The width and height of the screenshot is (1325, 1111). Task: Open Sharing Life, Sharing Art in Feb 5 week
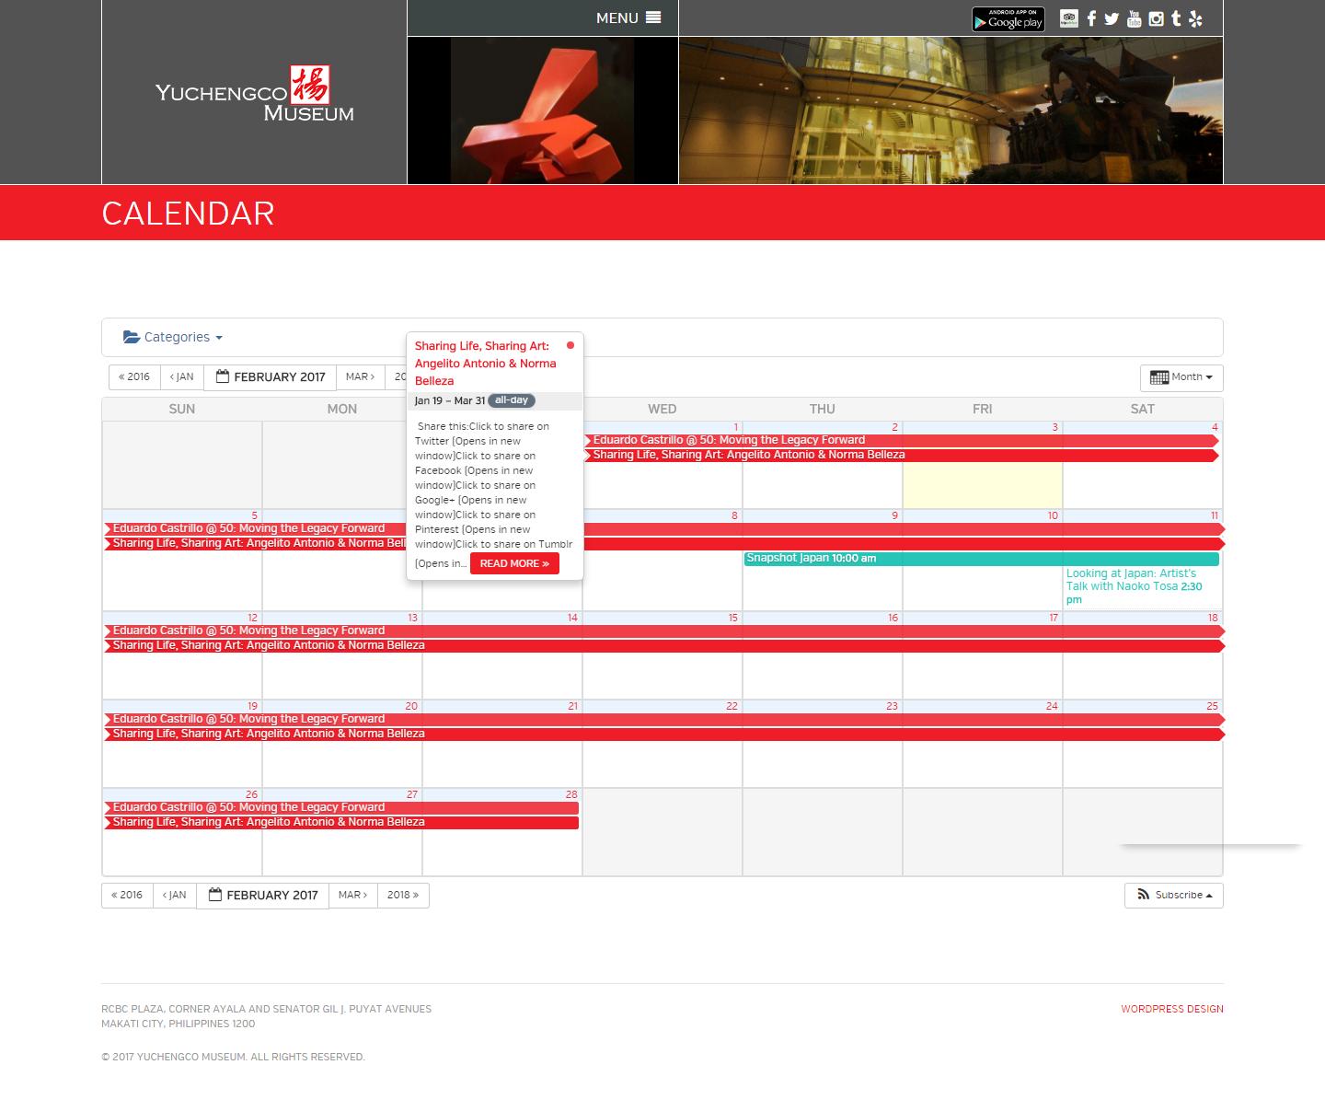coord(662,544)
